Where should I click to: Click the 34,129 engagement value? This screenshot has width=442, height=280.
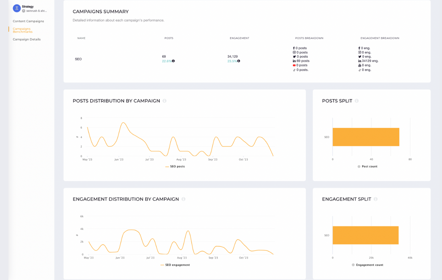click(233, 56)
